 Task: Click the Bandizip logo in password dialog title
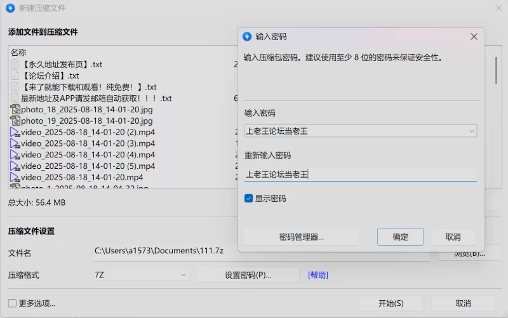coord(247,37)
